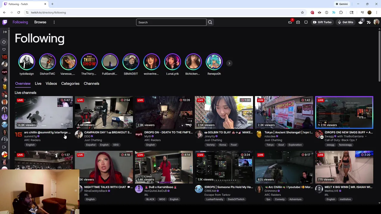
Task: Click the Korea tag under Jinnytty
Action: coord(223,145)
